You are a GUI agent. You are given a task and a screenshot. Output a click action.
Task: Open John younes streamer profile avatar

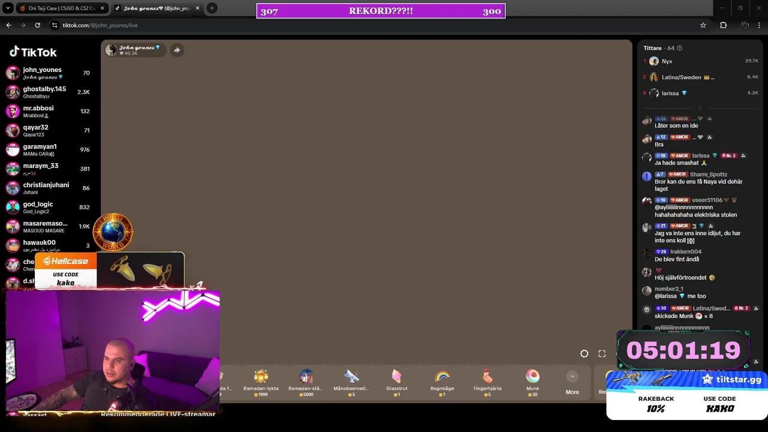(x=111, y=50)
